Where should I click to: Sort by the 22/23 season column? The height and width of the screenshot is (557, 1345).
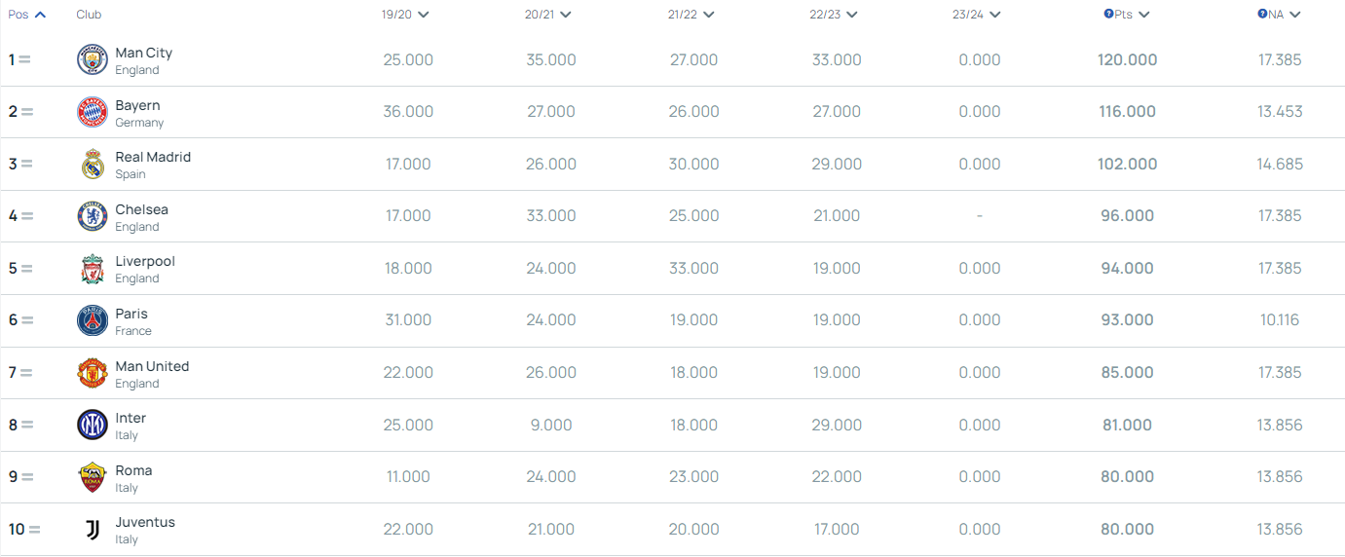(834, 15)
